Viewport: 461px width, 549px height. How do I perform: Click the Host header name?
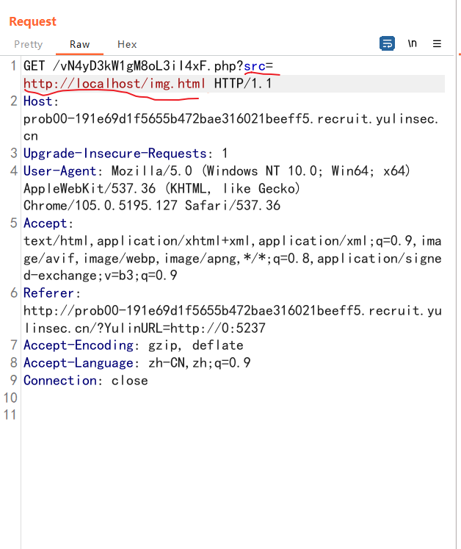point(37,101)
